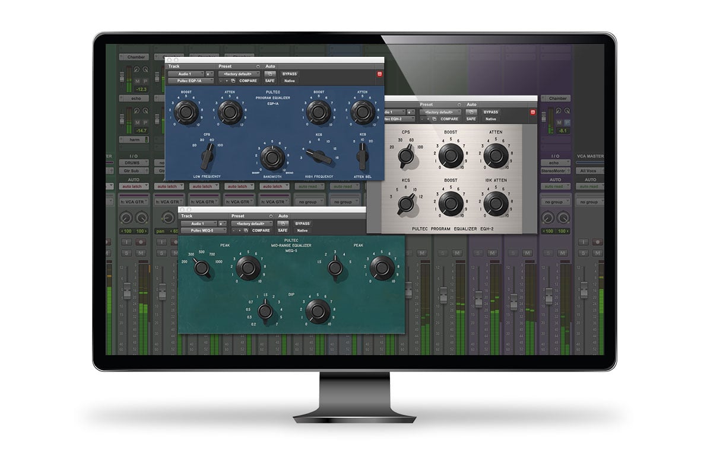This screenshot has width=710, height=450.
Task: Click the preset settings icon beside COMPARE in EQP-1A
Action: point(234,81)
